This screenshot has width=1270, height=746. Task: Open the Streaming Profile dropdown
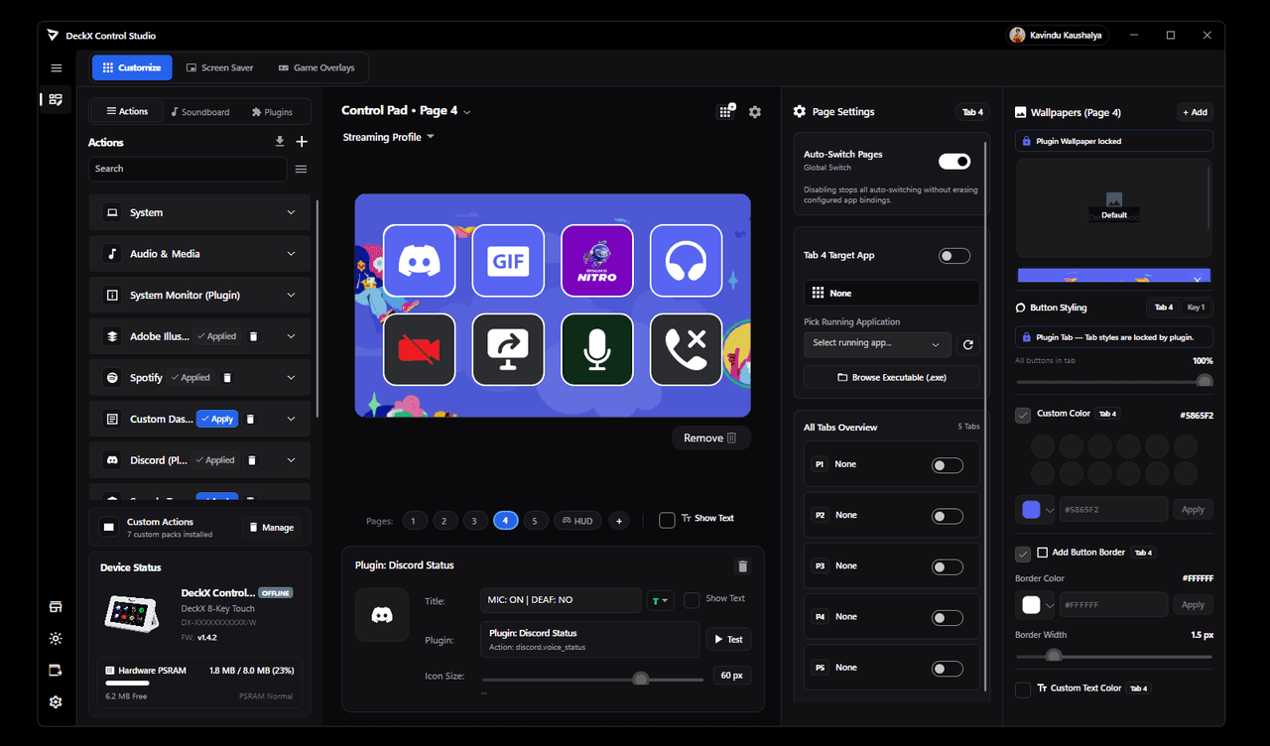coord(389,137)
